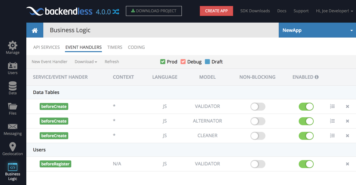Image resolution: width=356 pixels, height=185 pixels.
Task: Click the Refresh button
Action: pos(112,61)
